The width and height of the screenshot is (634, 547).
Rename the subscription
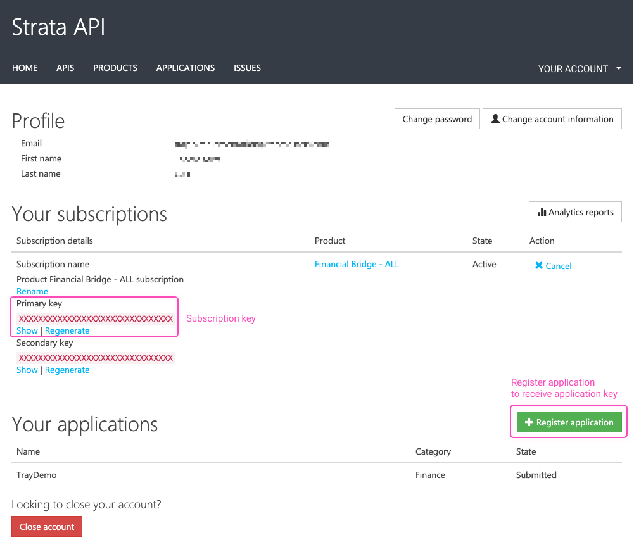click(32, 291)
